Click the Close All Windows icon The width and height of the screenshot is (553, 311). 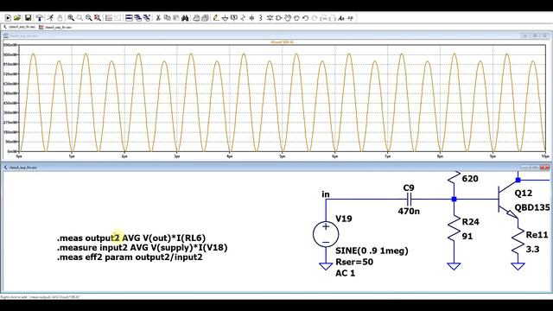[147, 17]
